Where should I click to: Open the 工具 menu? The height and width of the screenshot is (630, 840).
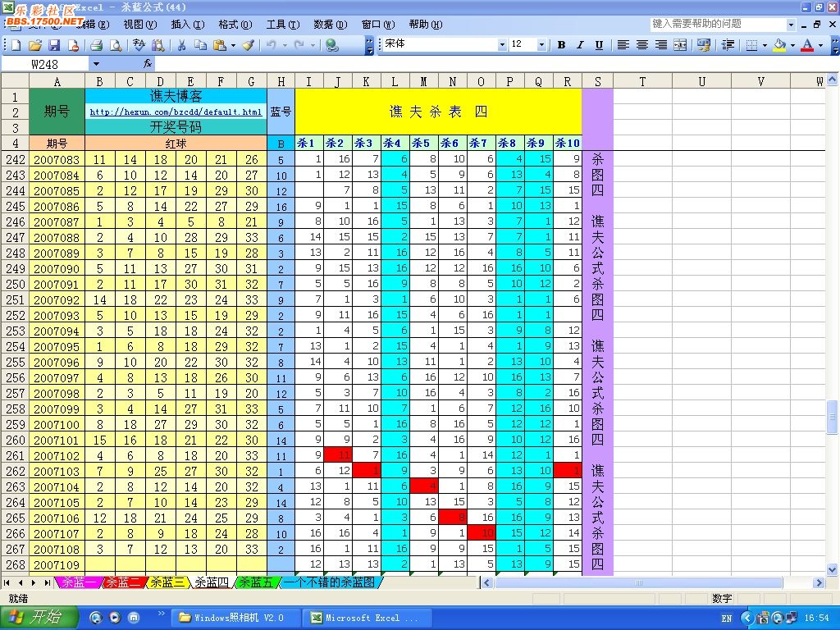pyautogui.click(x=283, y=25)
